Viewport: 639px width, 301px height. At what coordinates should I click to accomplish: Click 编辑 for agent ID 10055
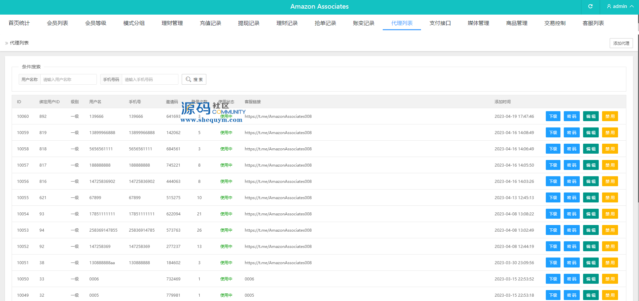591,197
